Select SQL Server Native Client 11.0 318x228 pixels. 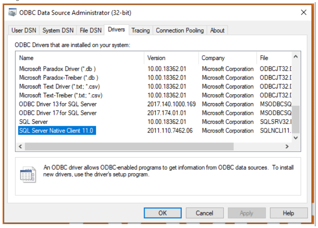(57, 130)
